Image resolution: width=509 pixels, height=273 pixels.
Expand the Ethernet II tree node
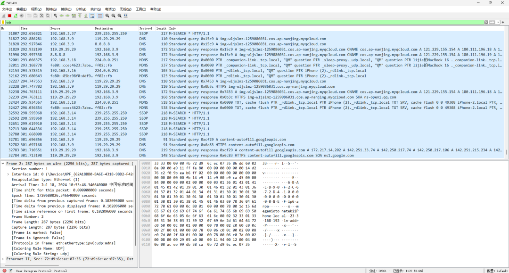click(x=3, y=259)
